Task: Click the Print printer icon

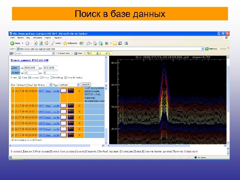Action: tap(95, 43)
